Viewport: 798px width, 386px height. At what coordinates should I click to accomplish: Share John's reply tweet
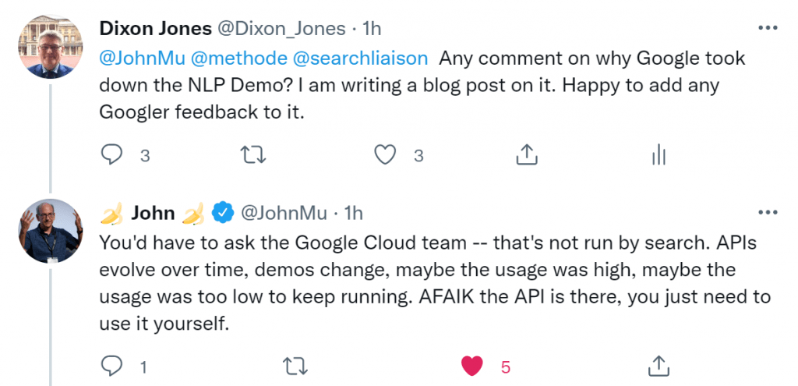[x=658, y=365]
